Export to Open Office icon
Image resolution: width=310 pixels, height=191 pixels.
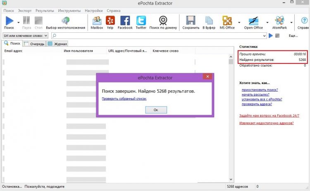click(x=253, y=21)
